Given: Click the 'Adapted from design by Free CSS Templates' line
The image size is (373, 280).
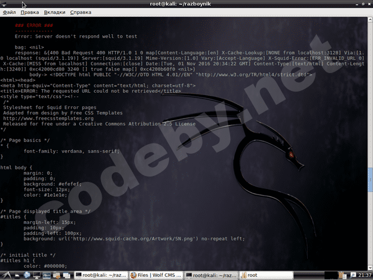Looking at the screenshot, I should point(63,113).
